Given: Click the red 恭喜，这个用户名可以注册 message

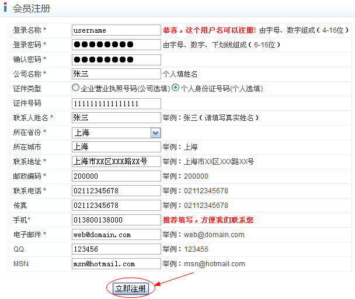Looking at the screenshot, I should pyautogui.click(x=209, y=30).
